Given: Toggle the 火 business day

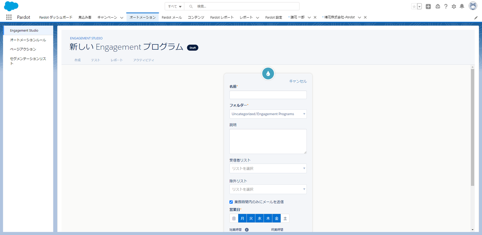Looking at the screenshot, I should 251,219.
